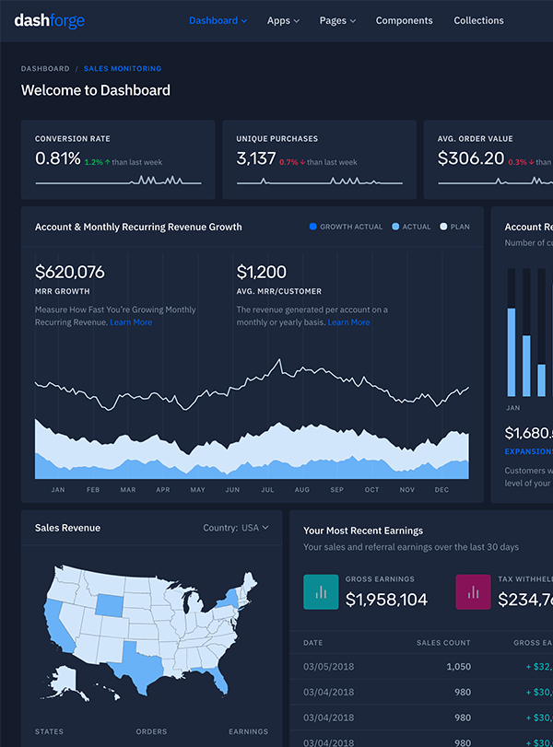Go to the Collections menu item
The height and width of the screenshot is (747, 553).
[478, 20]
